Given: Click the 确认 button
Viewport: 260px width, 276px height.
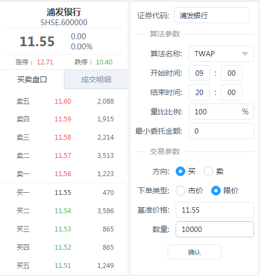Looking at the screenshot, I should pos(194,252).
